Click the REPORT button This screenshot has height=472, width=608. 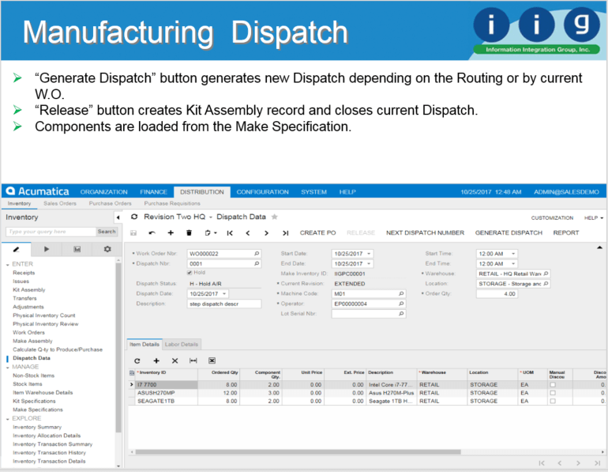pyautogui.click(x=565, y=233)
